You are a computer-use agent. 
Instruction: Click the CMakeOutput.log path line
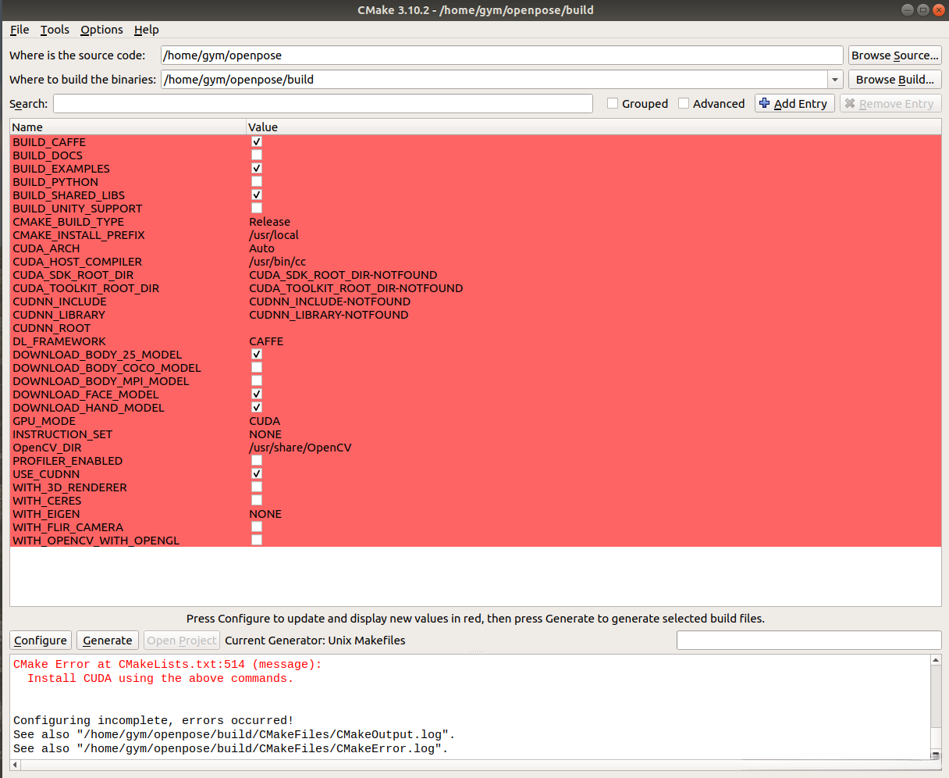(x=234, y=735)
